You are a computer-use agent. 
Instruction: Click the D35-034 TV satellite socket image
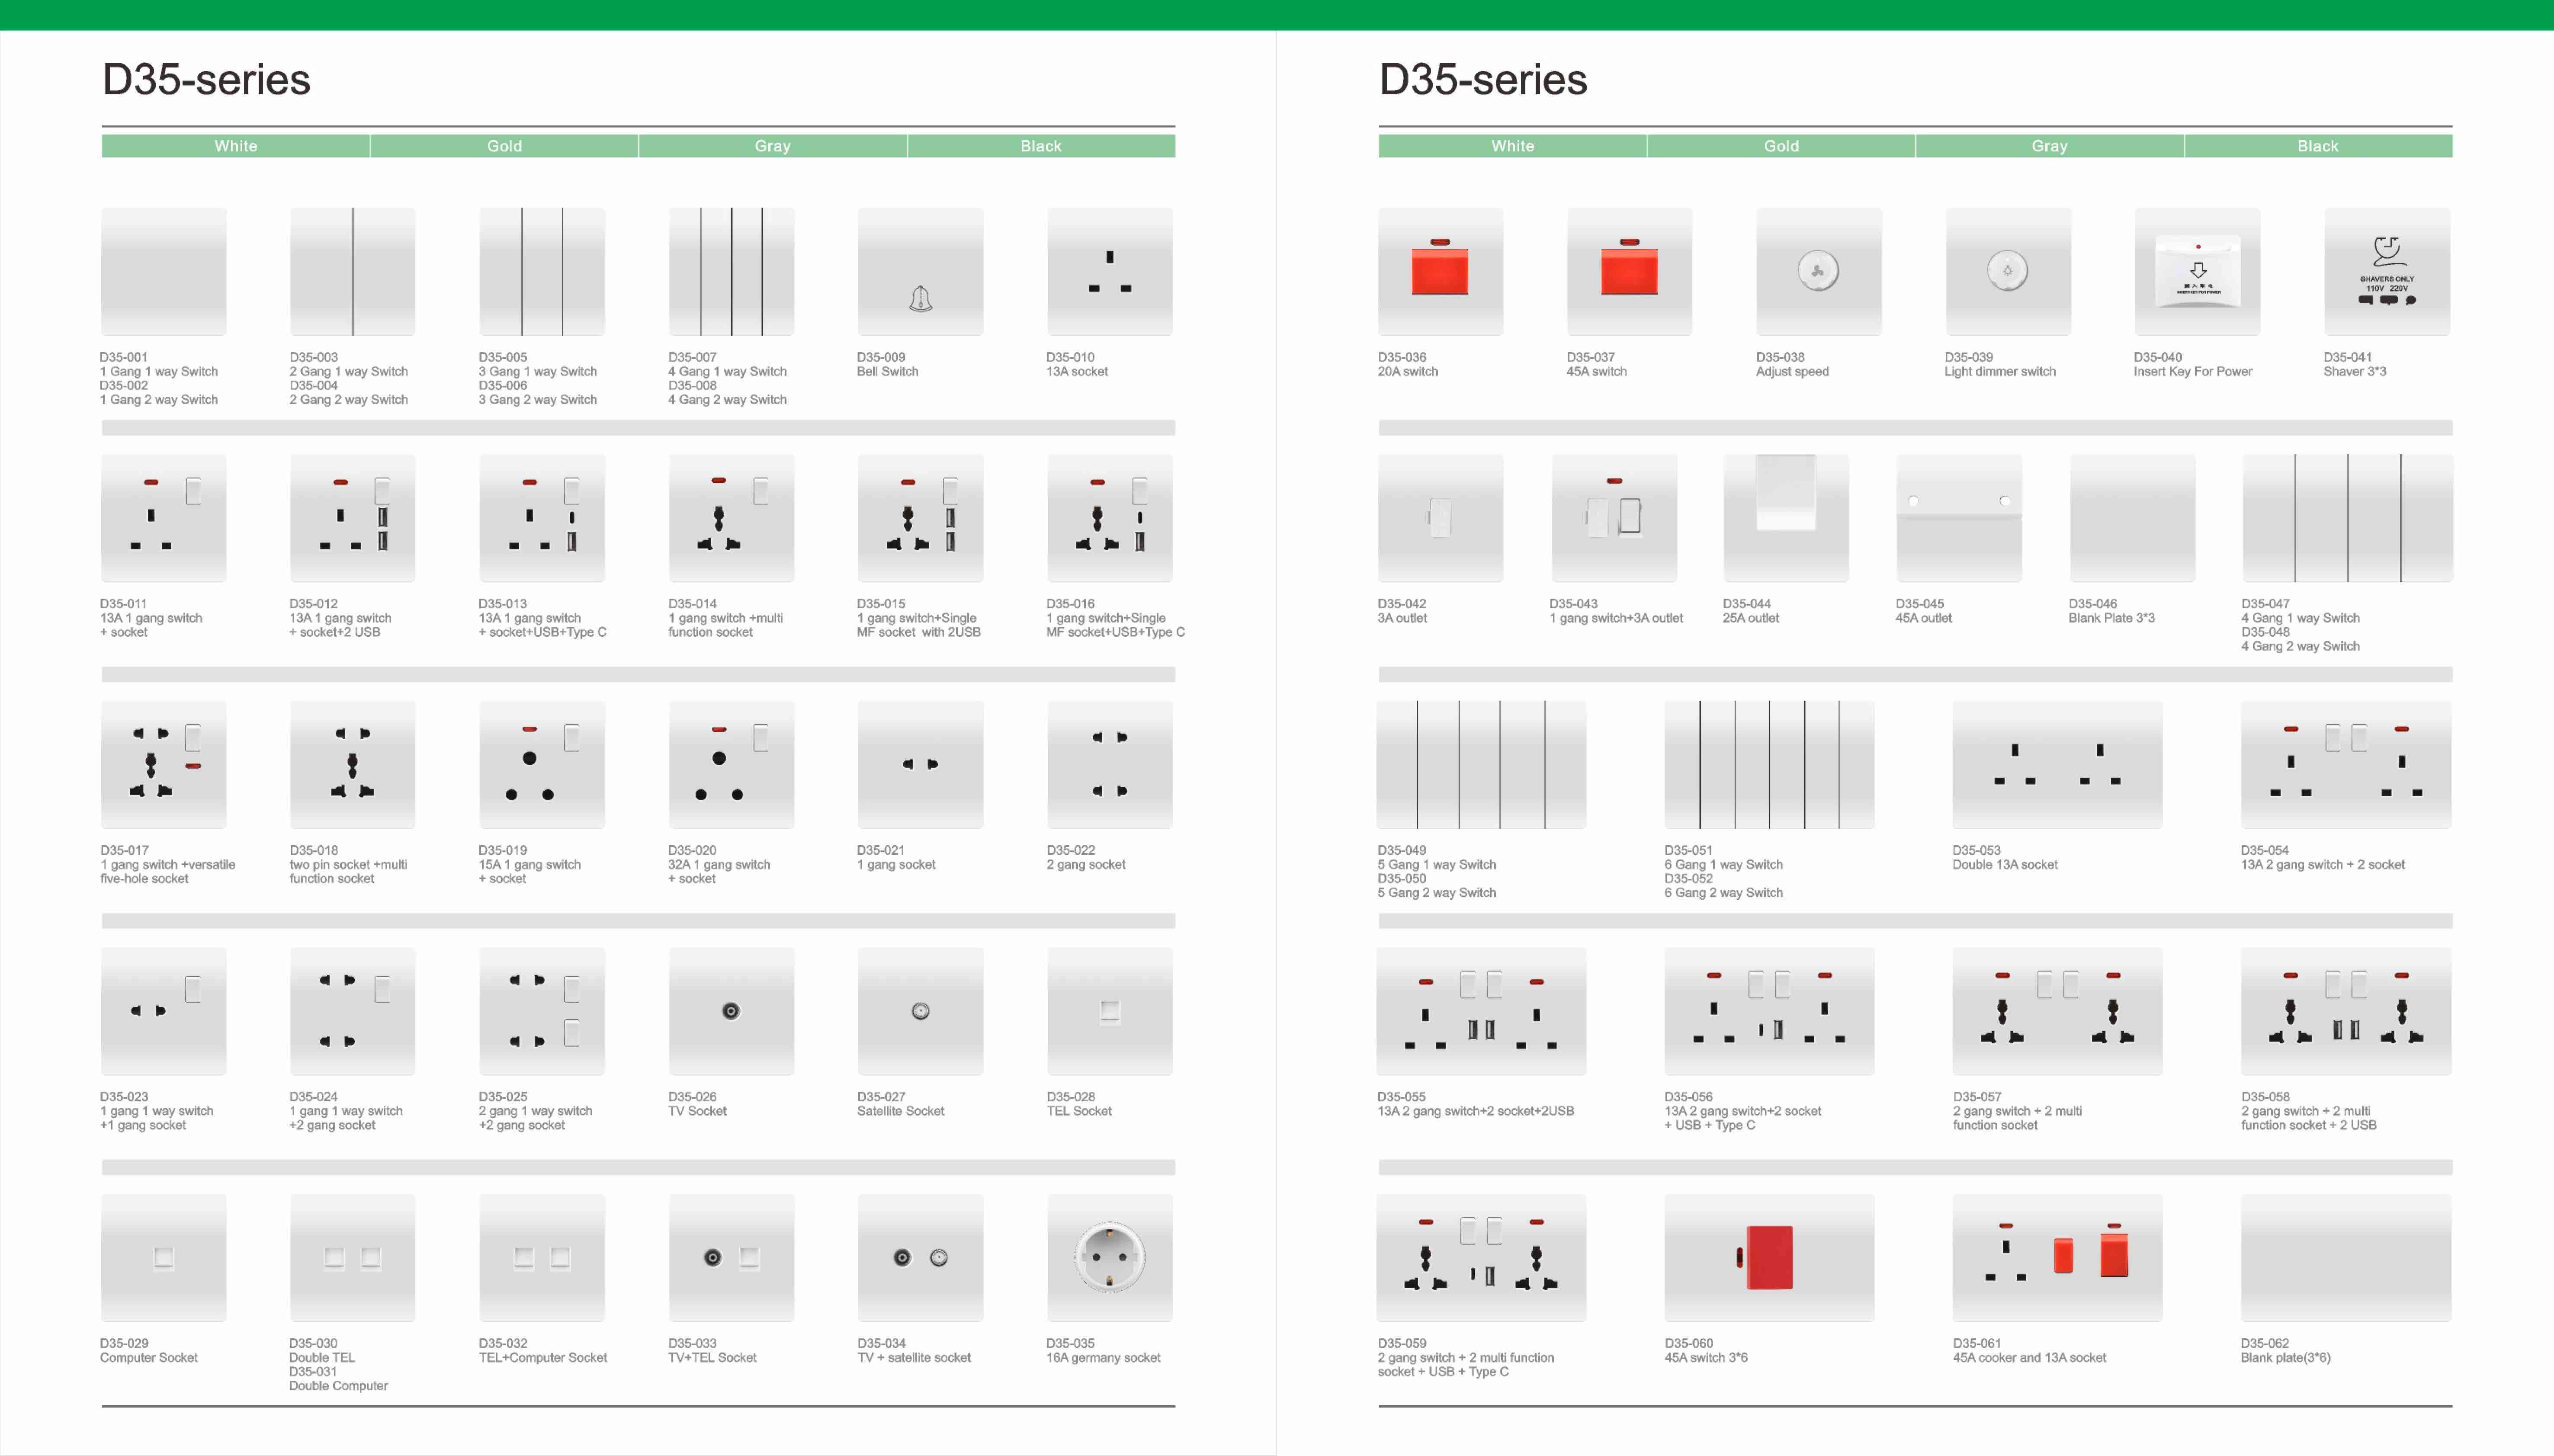920,1257
